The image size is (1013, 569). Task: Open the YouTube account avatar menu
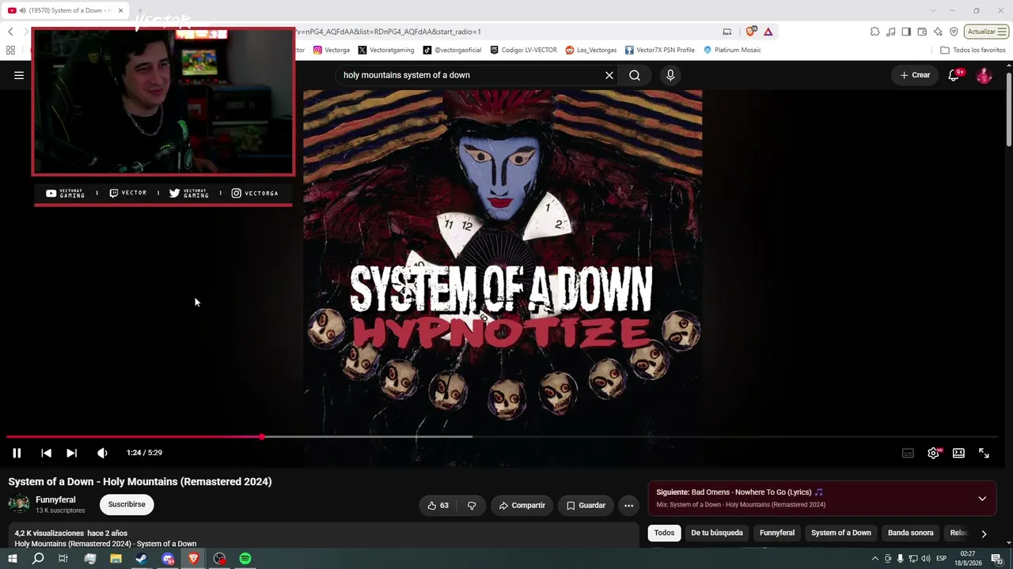coord(984,75)
